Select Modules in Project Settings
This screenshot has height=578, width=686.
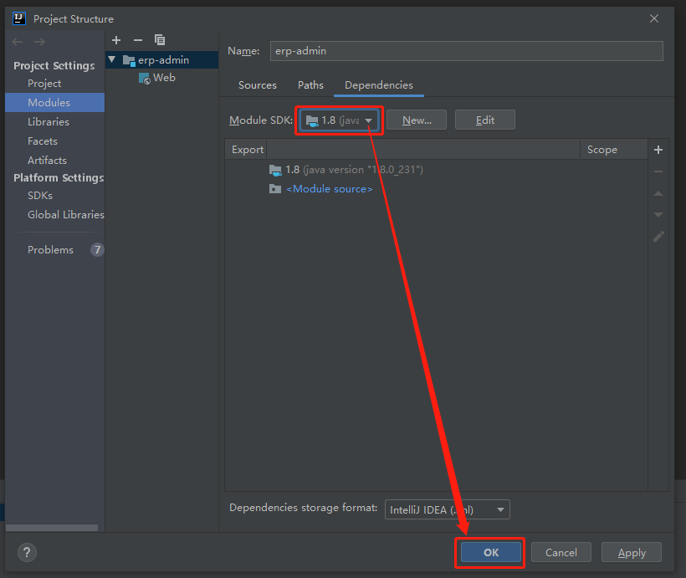[x=54, y=102]
